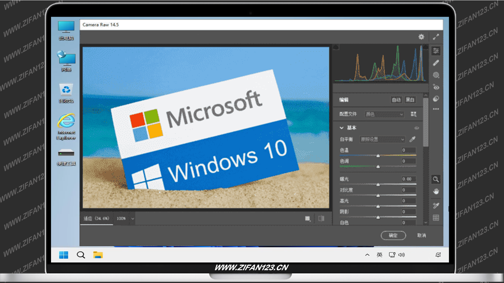Click the 色温 value input field
This screenshot has height=283, width=504.
tap(409, 150)
